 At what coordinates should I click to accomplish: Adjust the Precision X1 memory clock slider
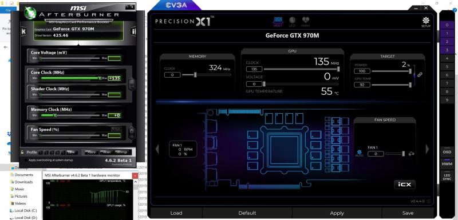click(207, 75)
